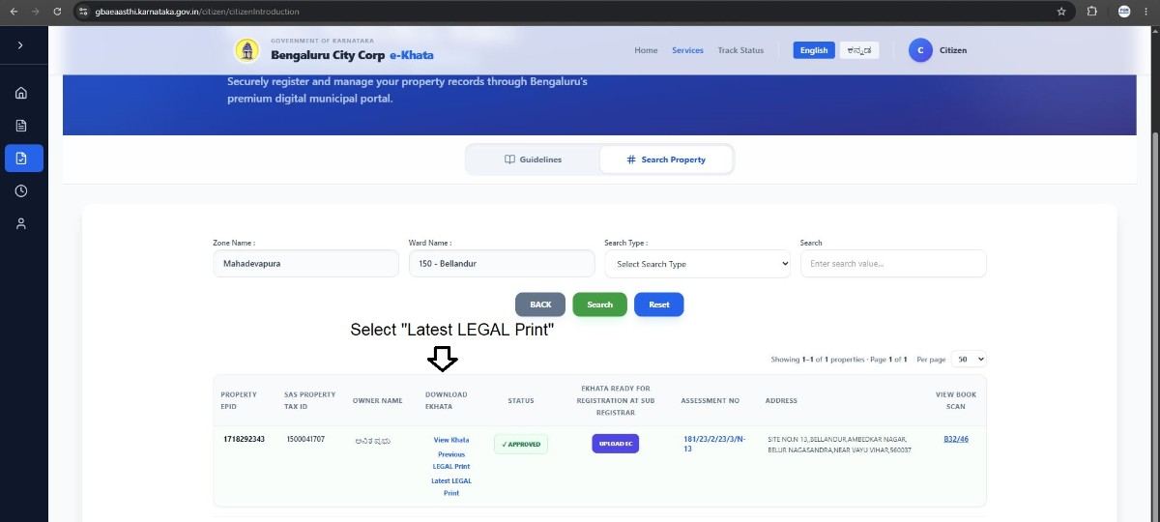Change the Per page count dropdown
Viewport: 1160px width, 522px height.
[969, 359]
